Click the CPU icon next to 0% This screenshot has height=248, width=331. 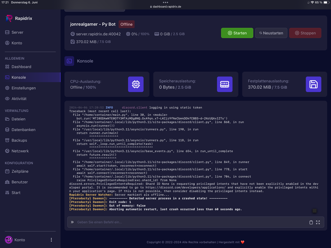coord(128,34)
